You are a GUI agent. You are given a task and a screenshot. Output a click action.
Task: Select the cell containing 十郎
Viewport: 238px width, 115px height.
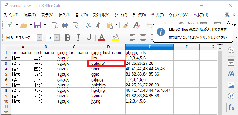45,101
